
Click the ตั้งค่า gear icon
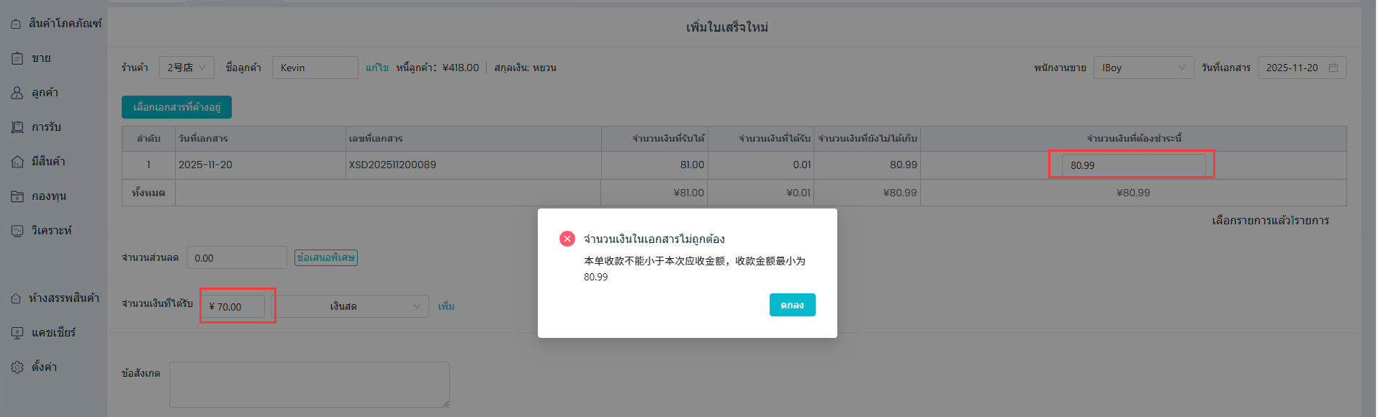[17, 367]
